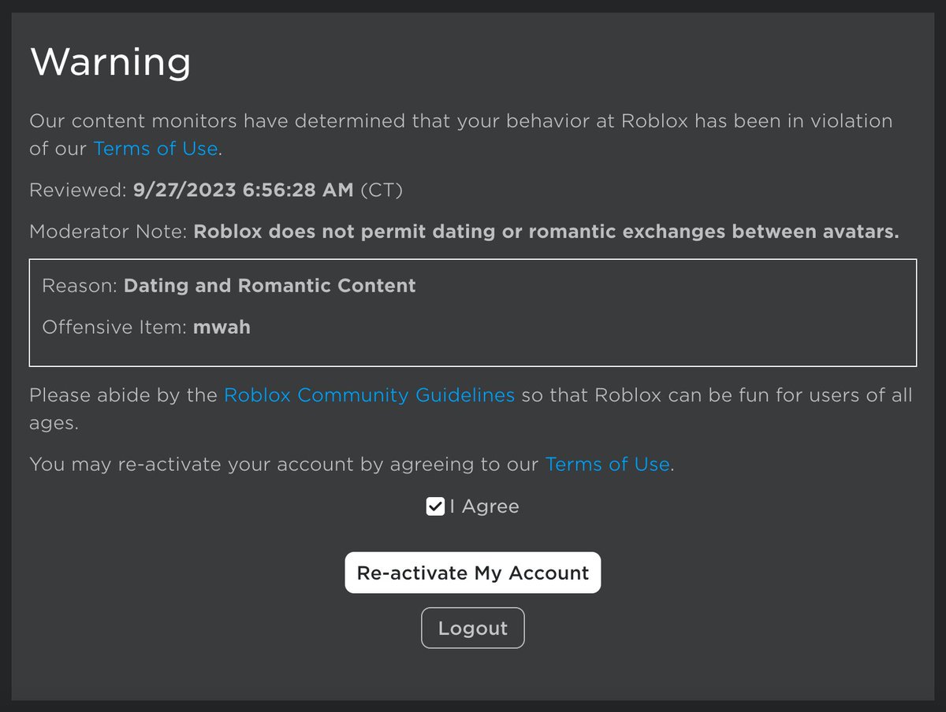Click the Terms of Use link near the bottom
946x712 pixels.
[x=607, y=464]
